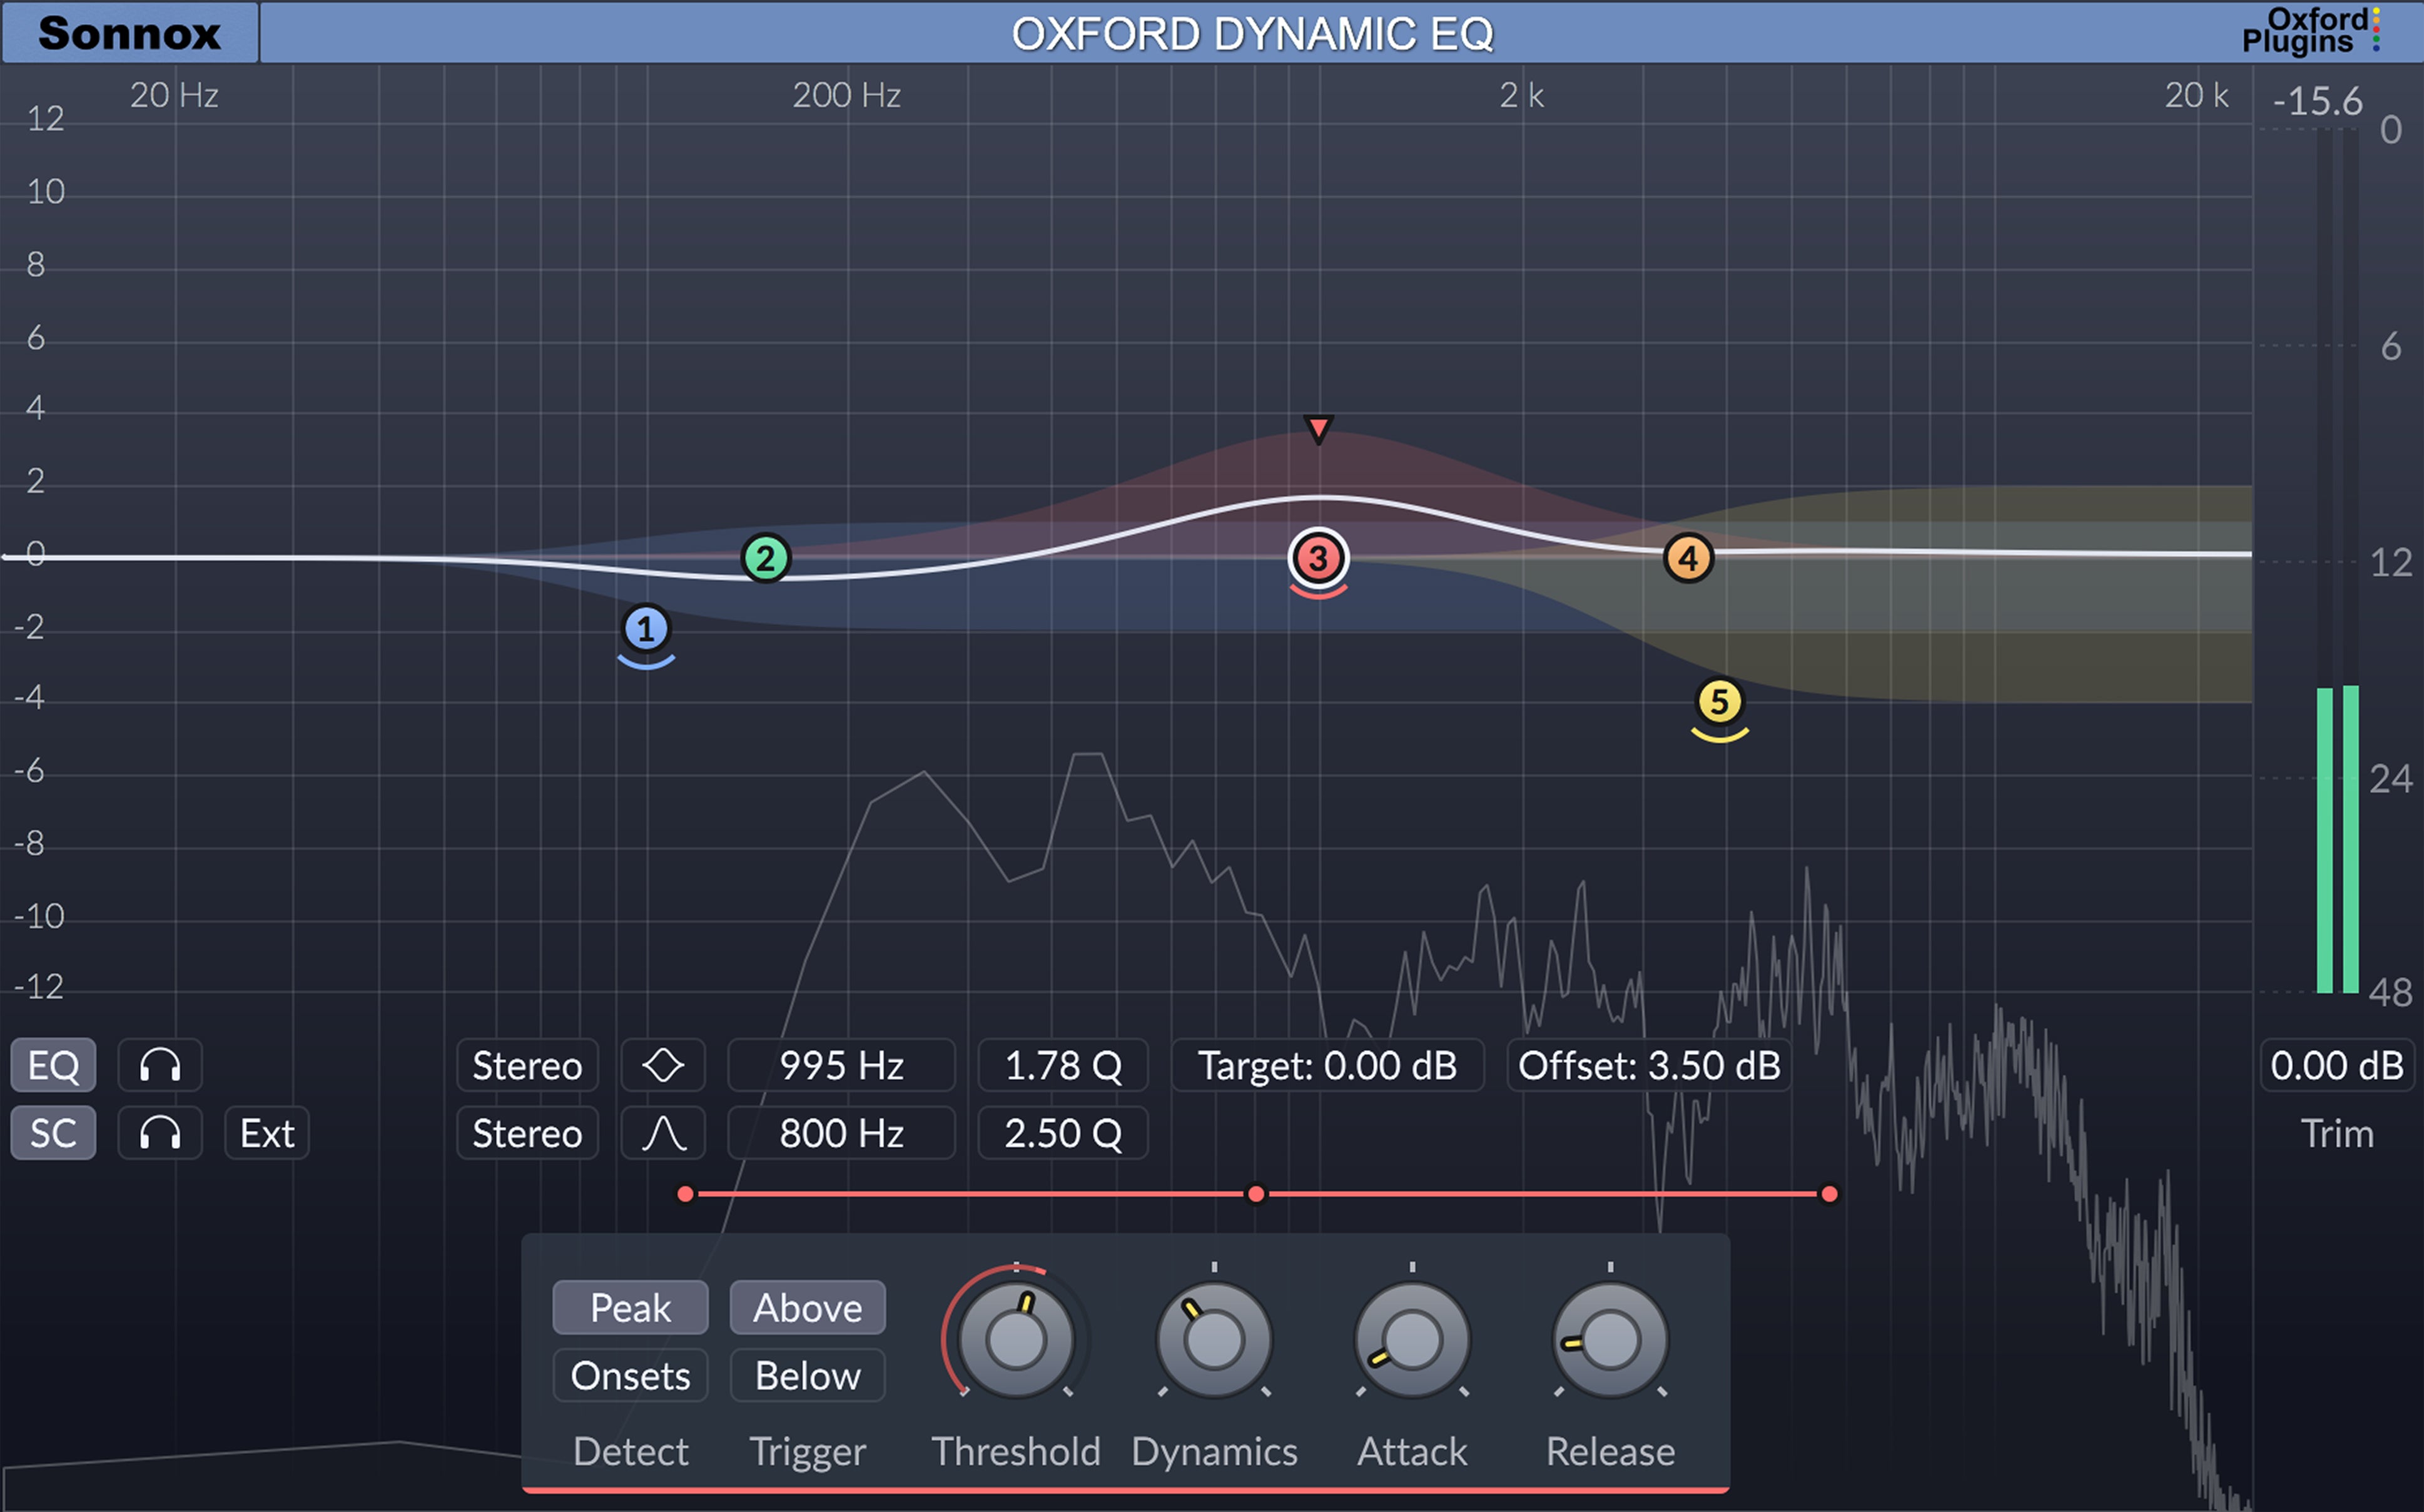Adjust the Threshold knob
The image size is (2424, 1512).
point(1015,1340)
